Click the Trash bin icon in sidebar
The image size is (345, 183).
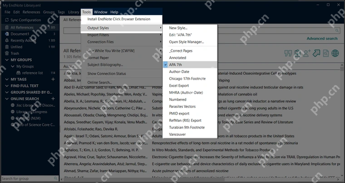coord(7,53)
